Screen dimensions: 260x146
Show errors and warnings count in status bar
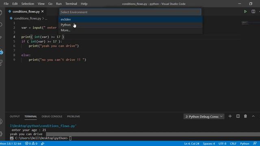click(31, 144)
